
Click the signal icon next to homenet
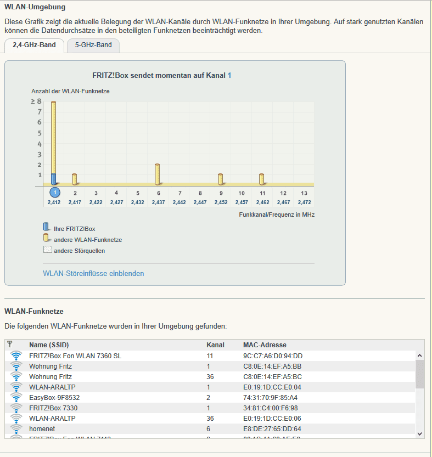[x=16, y=428]
